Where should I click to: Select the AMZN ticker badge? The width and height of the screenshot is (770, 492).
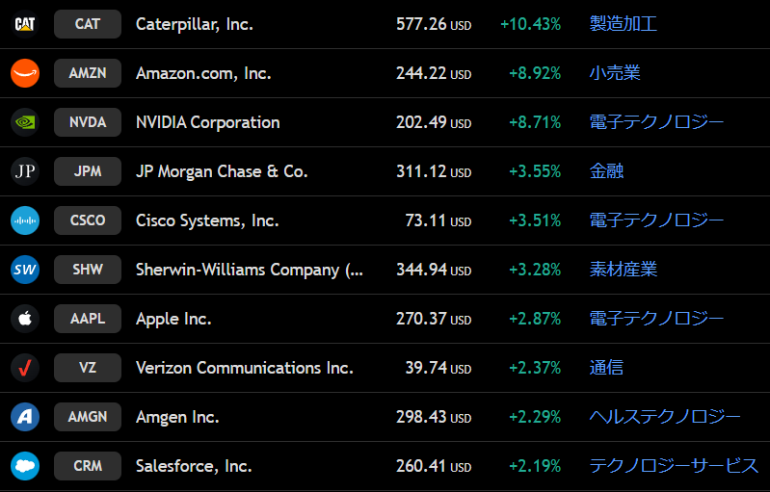(88, 73)
